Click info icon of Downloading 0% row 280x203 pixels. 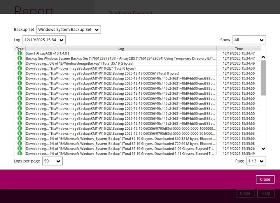click(20, 63)
